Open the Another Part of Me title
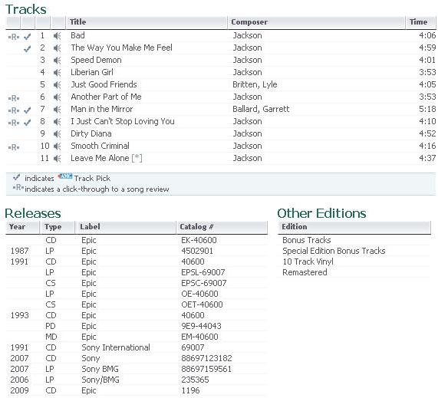 click(106, 97)
